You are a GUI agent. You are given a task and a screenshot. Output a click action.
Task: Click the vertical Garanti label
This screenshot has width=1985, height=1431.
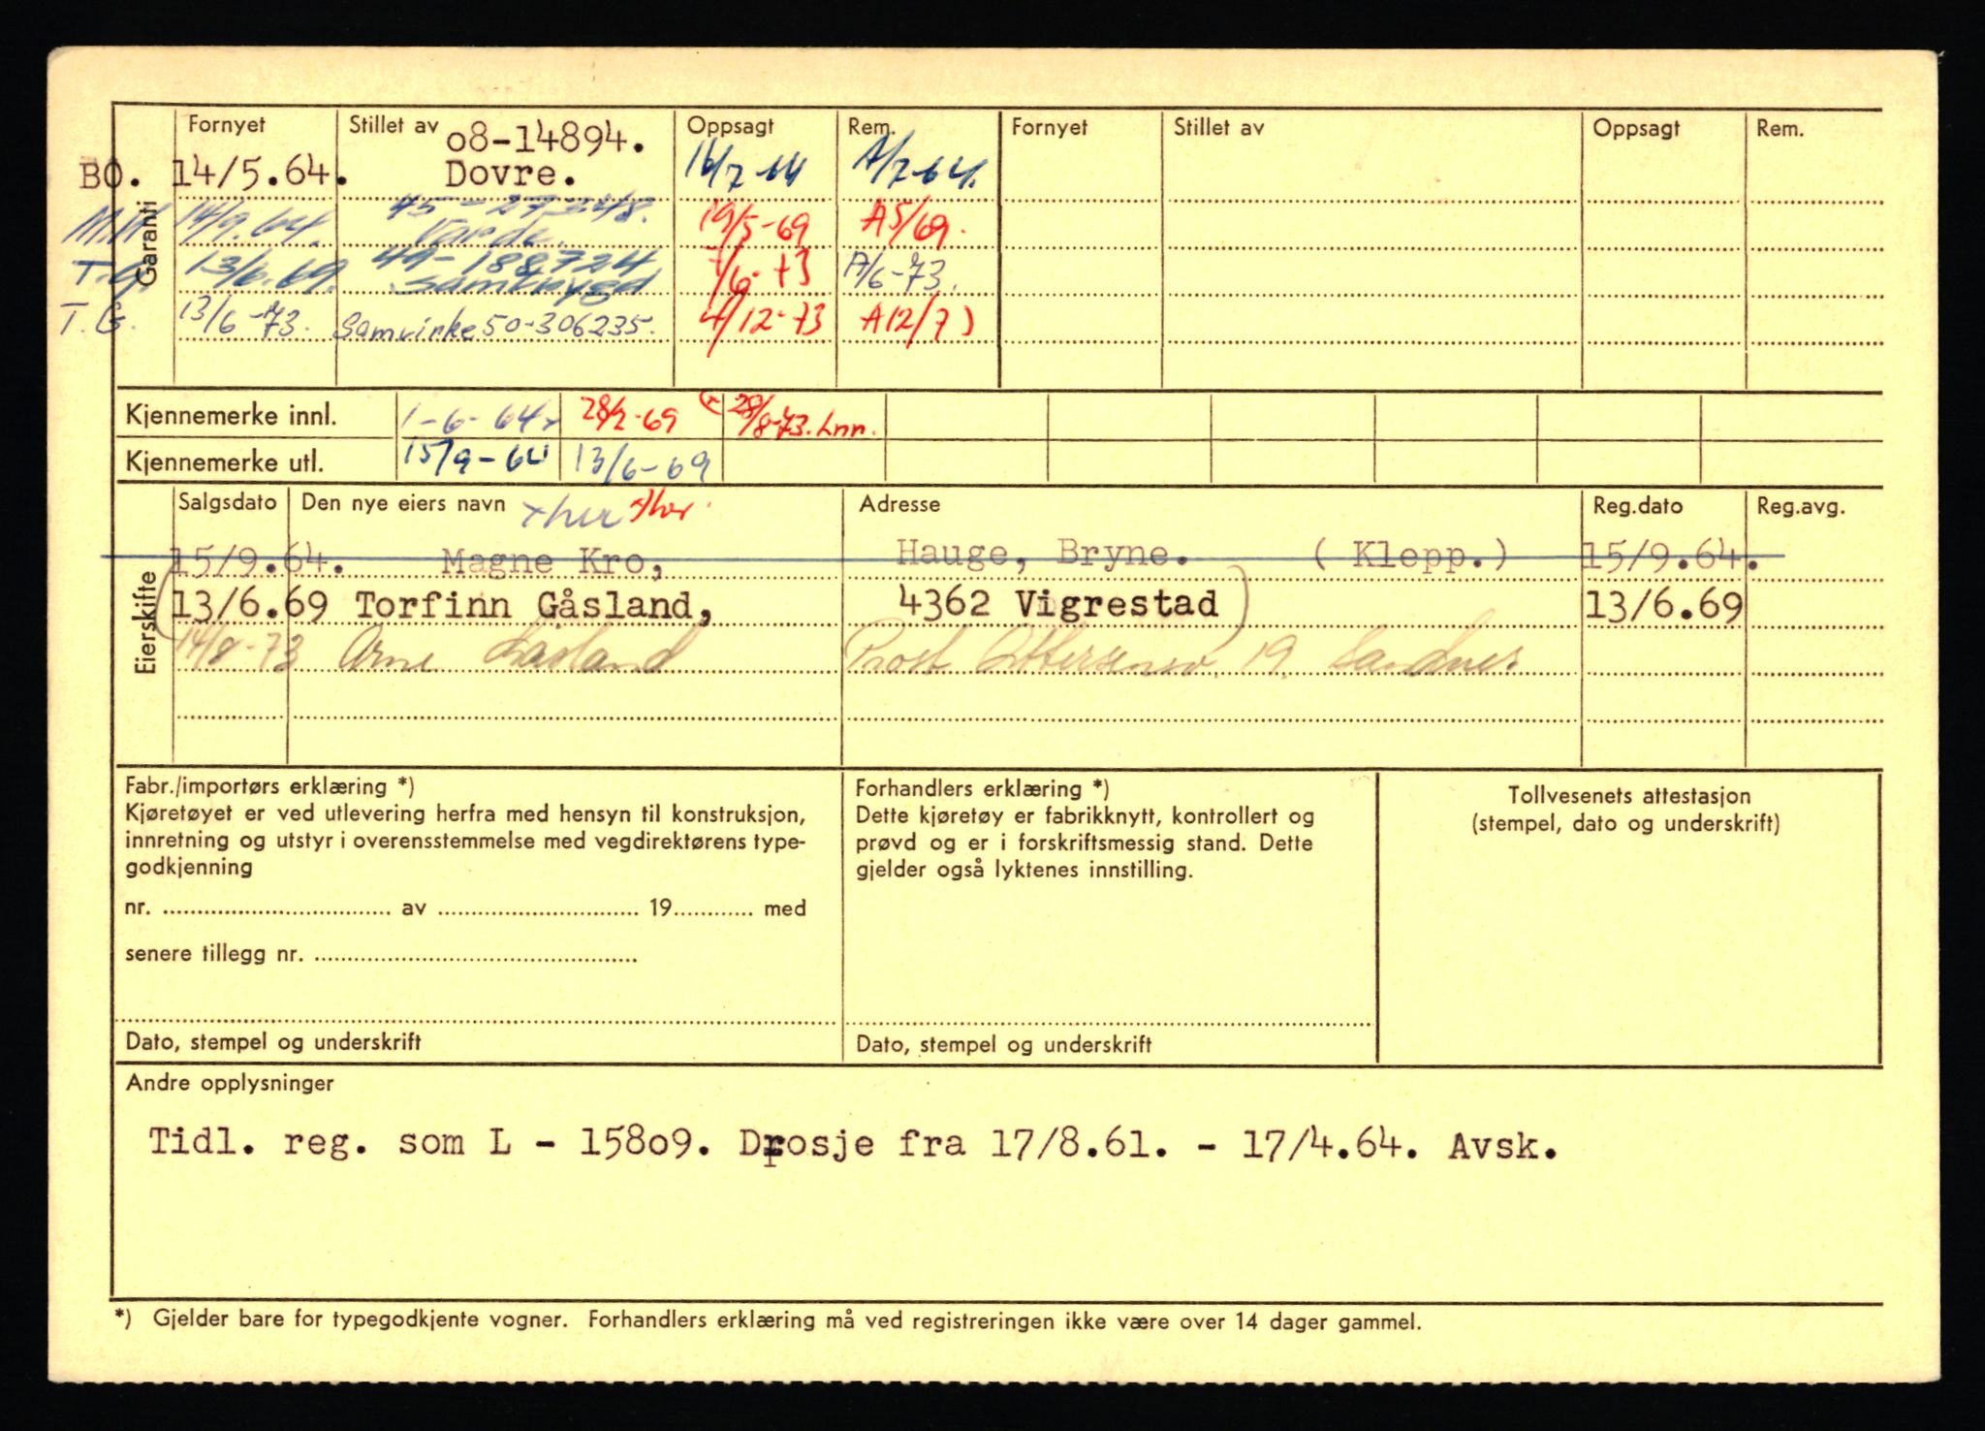[x=147, y=243]
